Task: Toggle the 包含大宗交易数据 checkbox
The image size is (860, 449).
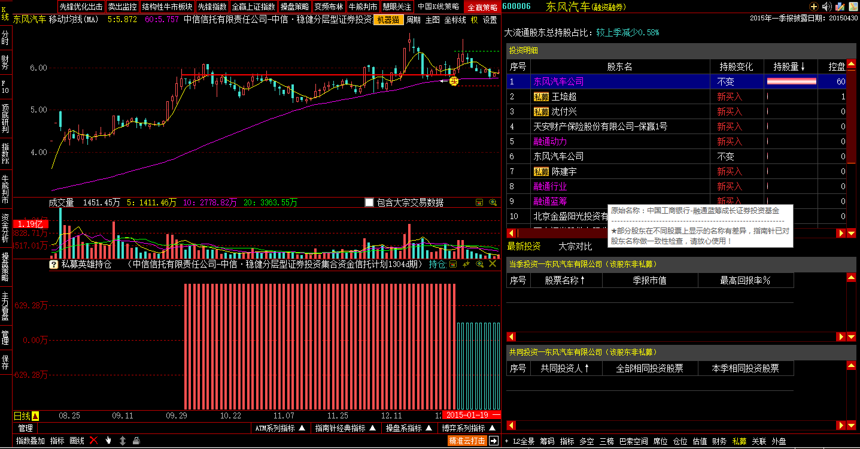Action: (369, 203)
